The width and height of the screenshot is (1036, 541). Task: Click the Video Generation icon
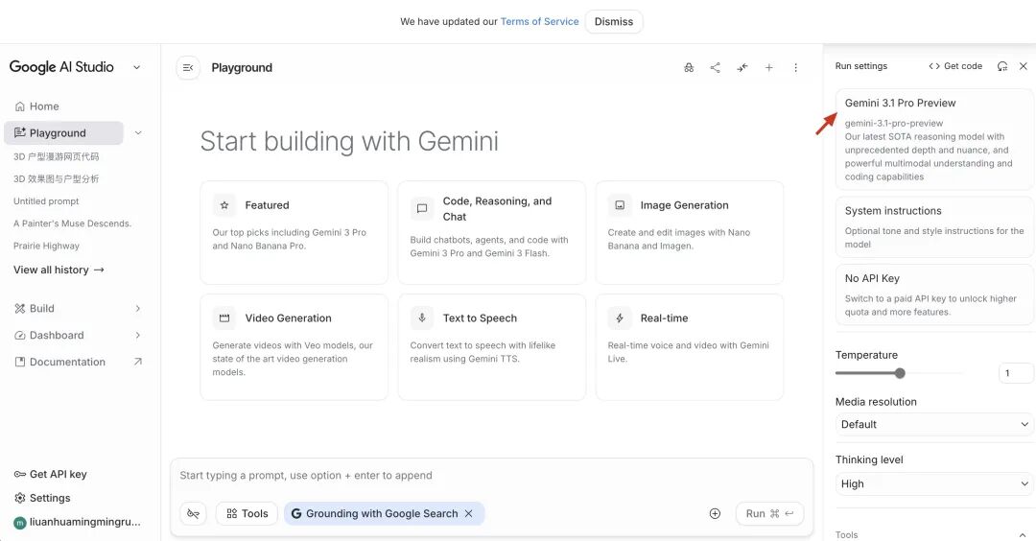[x=224, y=318]
